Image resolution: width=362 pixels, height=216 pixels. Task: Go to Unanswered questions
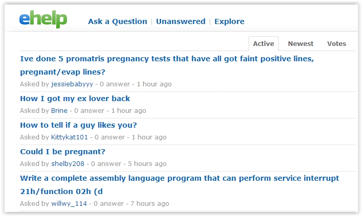tap(180, 21)
